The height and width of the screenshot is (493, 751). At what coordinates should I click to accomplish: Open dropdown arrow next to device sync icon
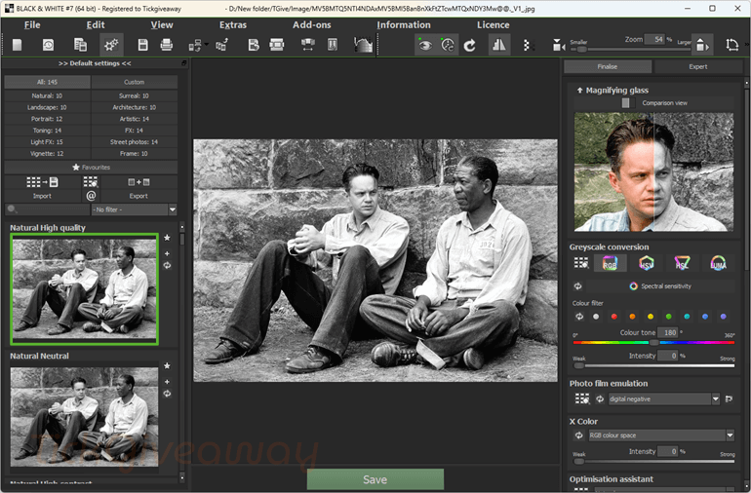pyautogui.click(x=207, y=45)
